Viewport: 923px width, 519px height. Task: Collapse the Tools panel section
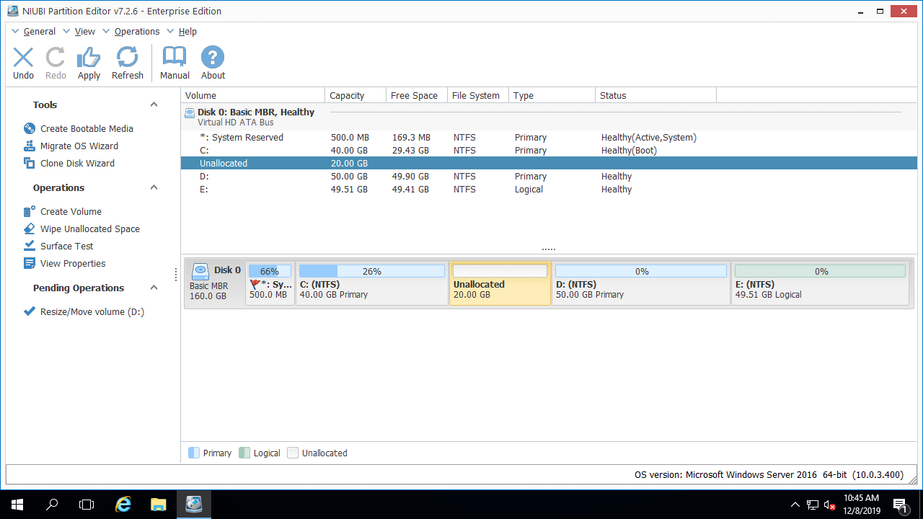(154, 105)
